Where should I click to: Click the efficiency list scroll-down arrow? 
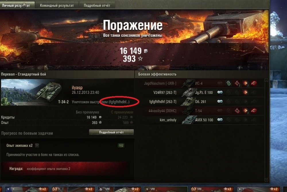pyautogui.click(x=266, y=180)
